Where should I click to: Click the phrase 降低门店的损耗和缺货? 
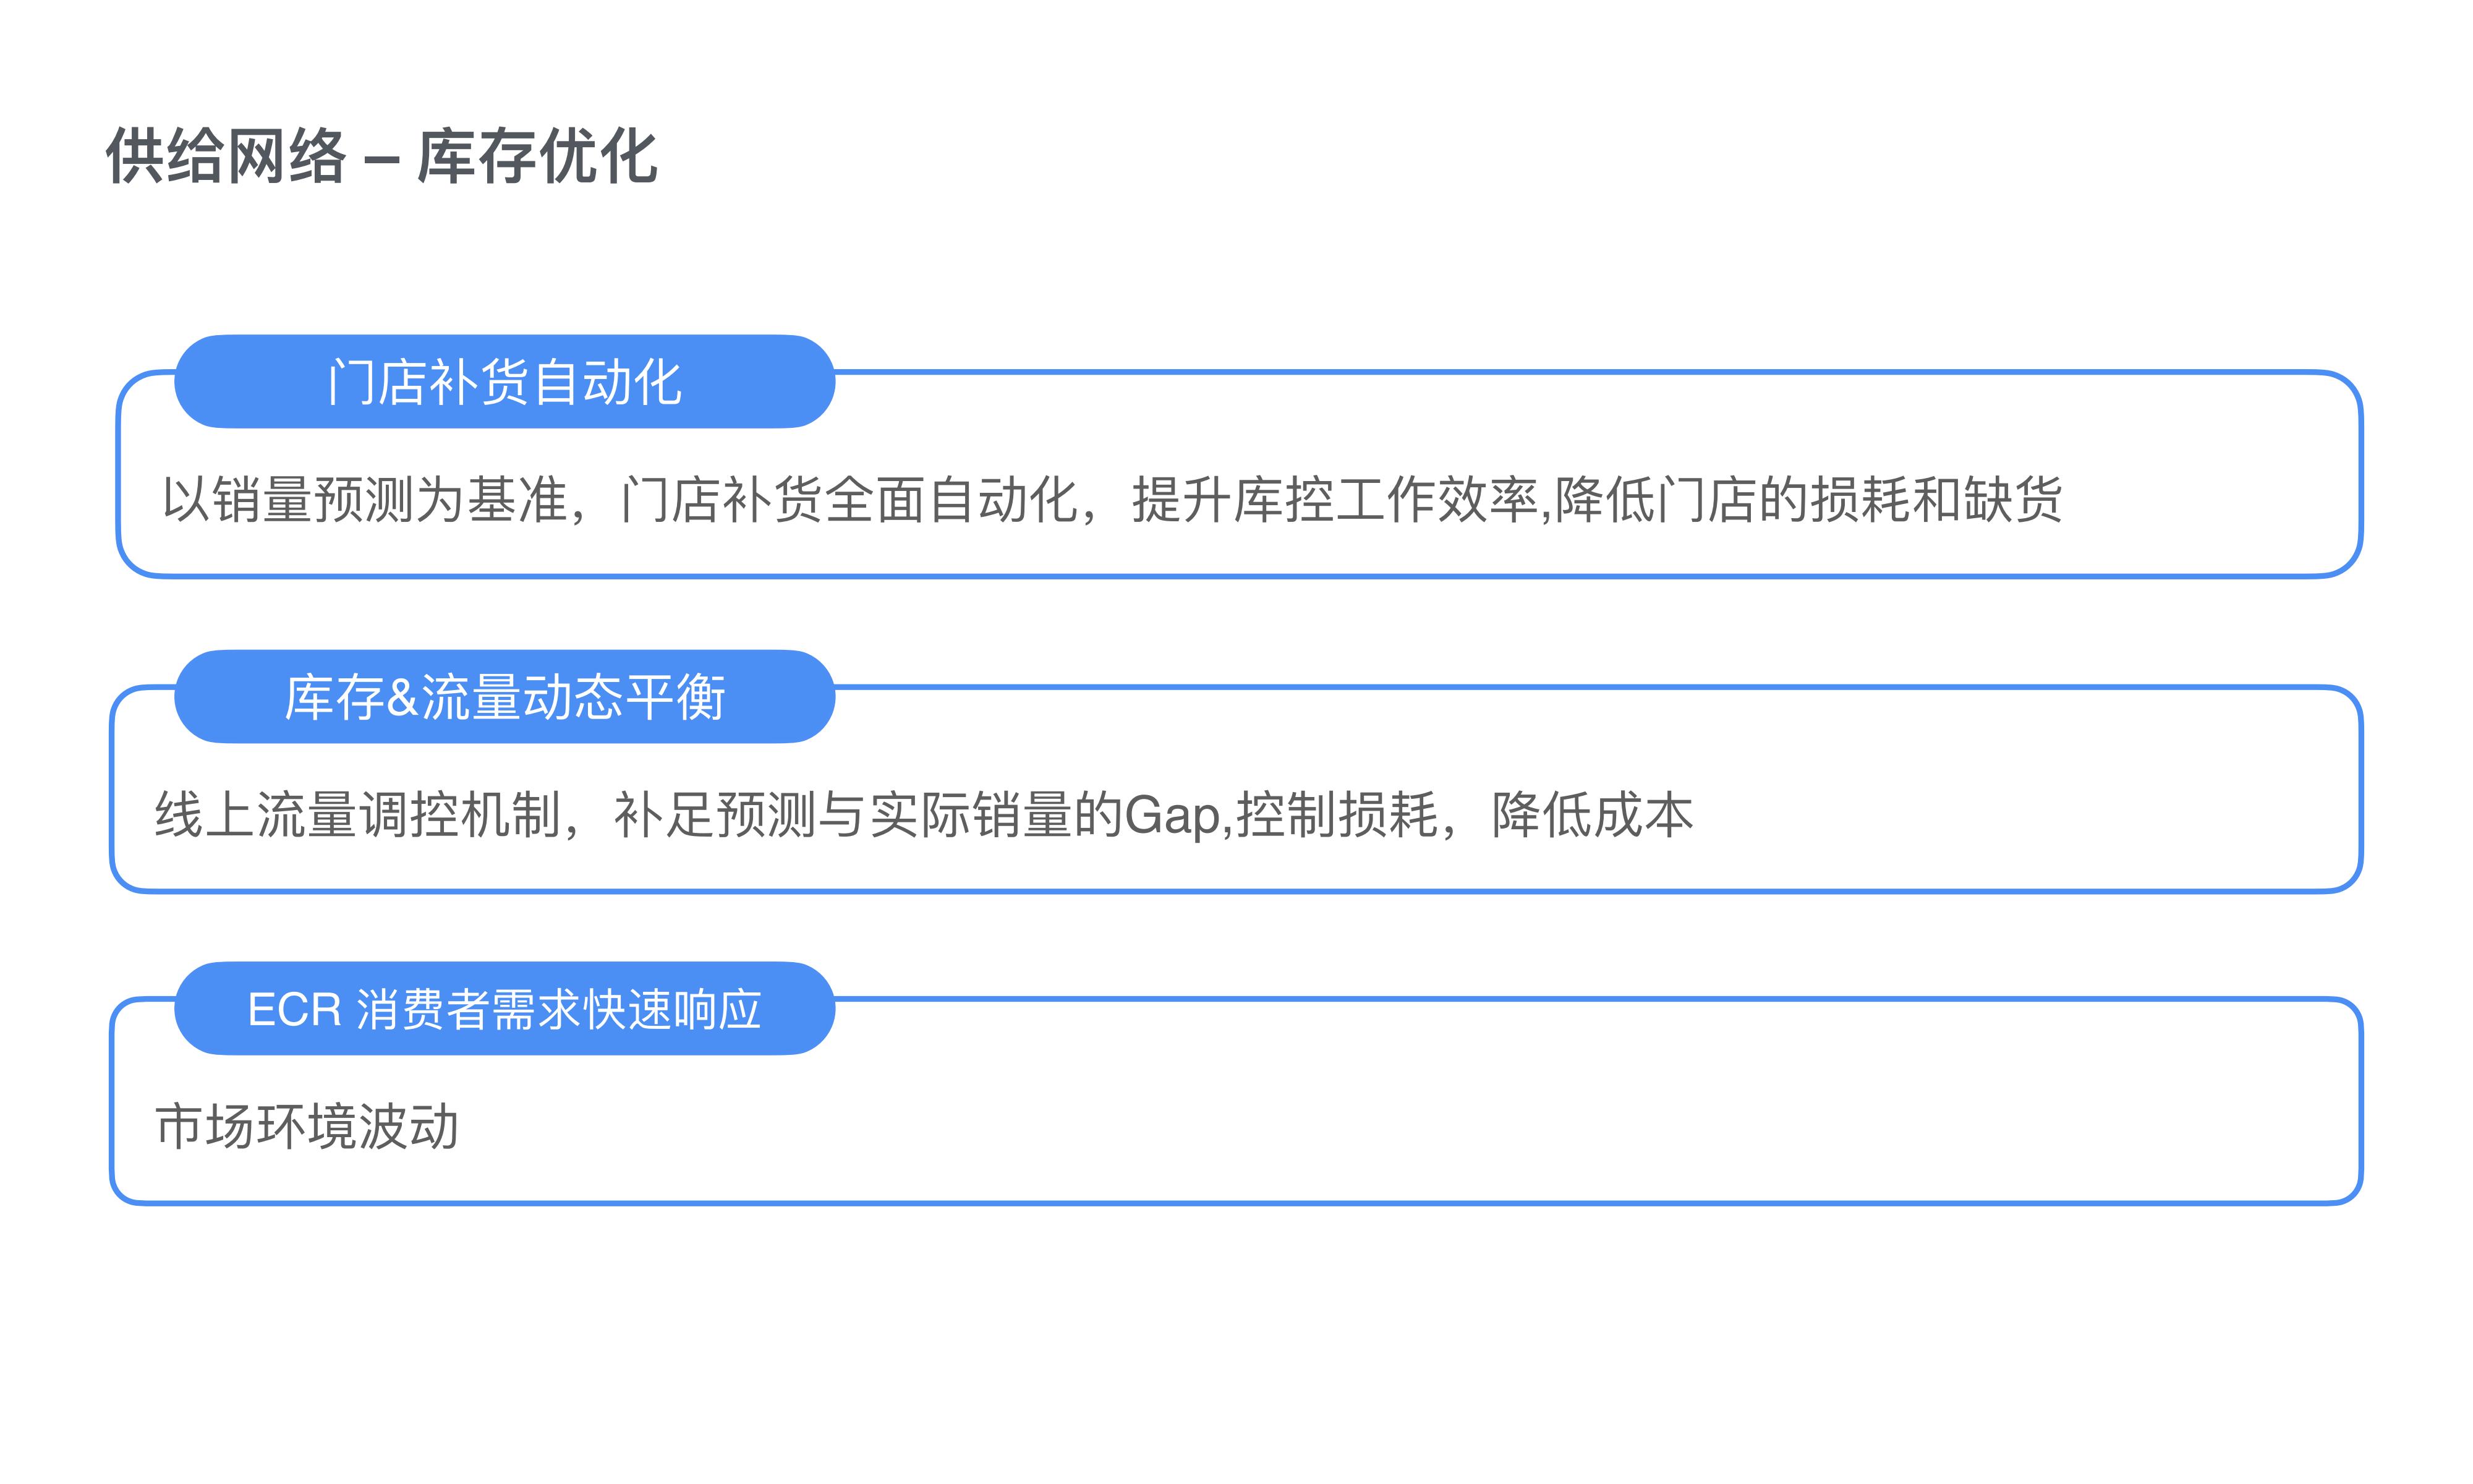(1809, 499)
